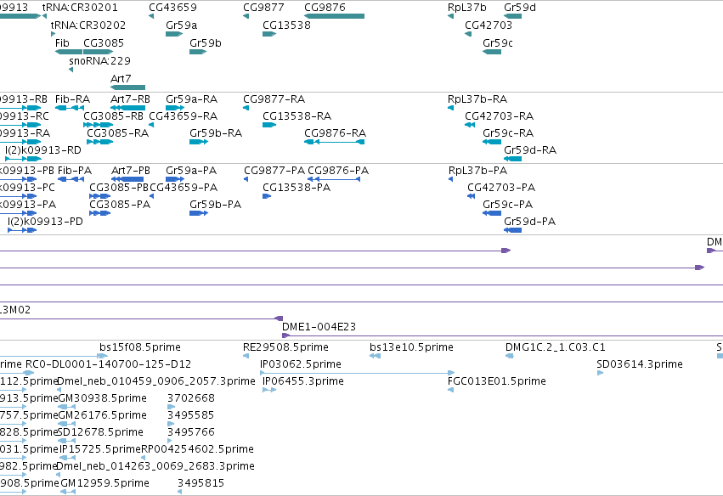
Task: Click the CG3085 gene glyph
Action: click(99, 52)
